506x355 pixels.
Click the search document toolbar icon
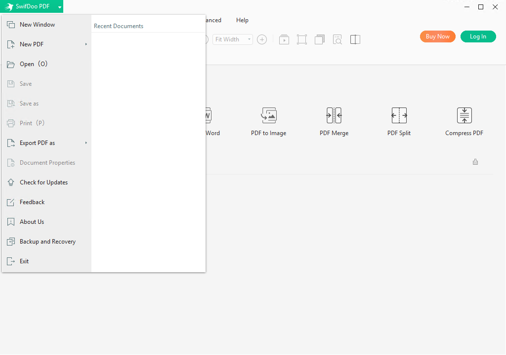click(337, 39)
